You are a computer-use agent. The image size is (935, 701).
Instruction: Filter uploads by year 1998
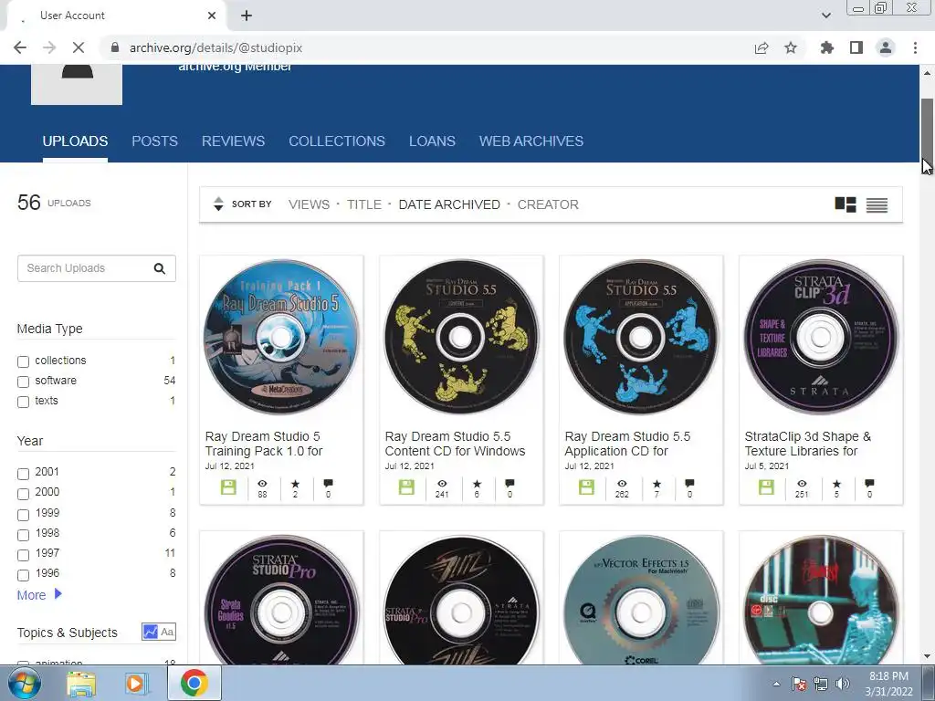pyautogui.click(x=23, y=534)
